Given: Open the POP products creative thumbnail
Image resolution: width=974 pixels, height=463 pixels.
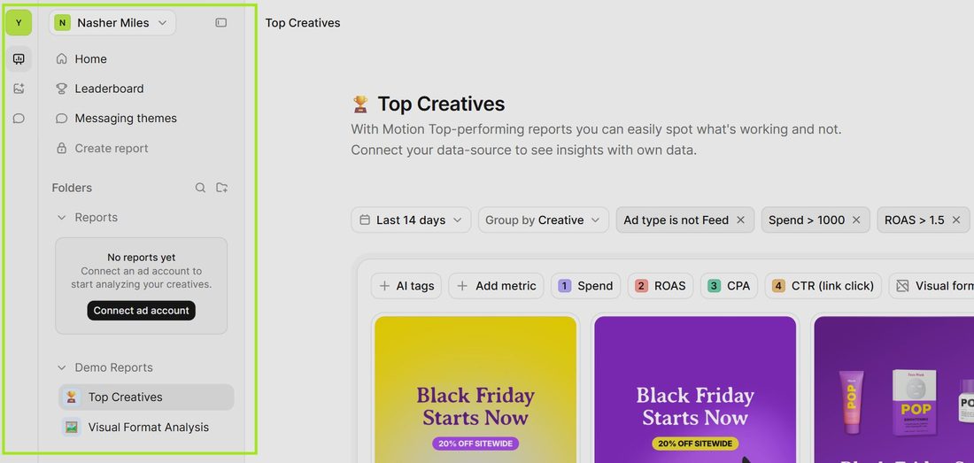Looking at the screenshot, I should pos(894,390).
